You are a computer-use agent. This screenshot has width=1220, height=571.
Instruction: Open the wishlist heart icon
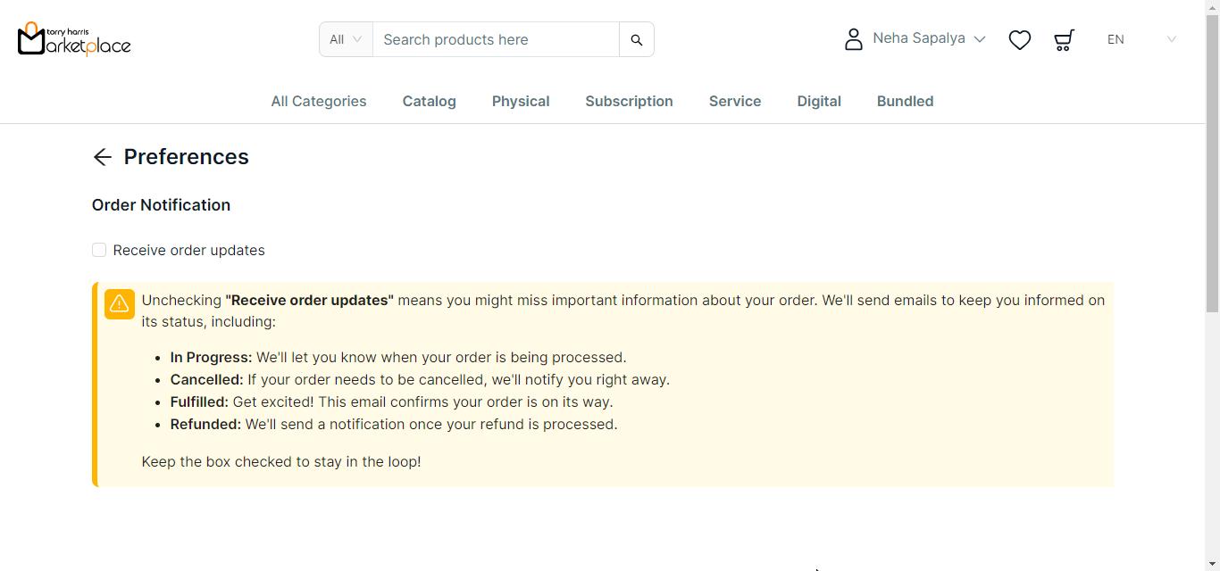(x=1019, y=39)
